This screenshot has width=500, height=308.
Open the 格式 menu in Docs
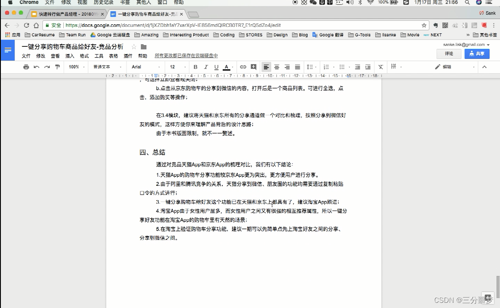[84, 56]
